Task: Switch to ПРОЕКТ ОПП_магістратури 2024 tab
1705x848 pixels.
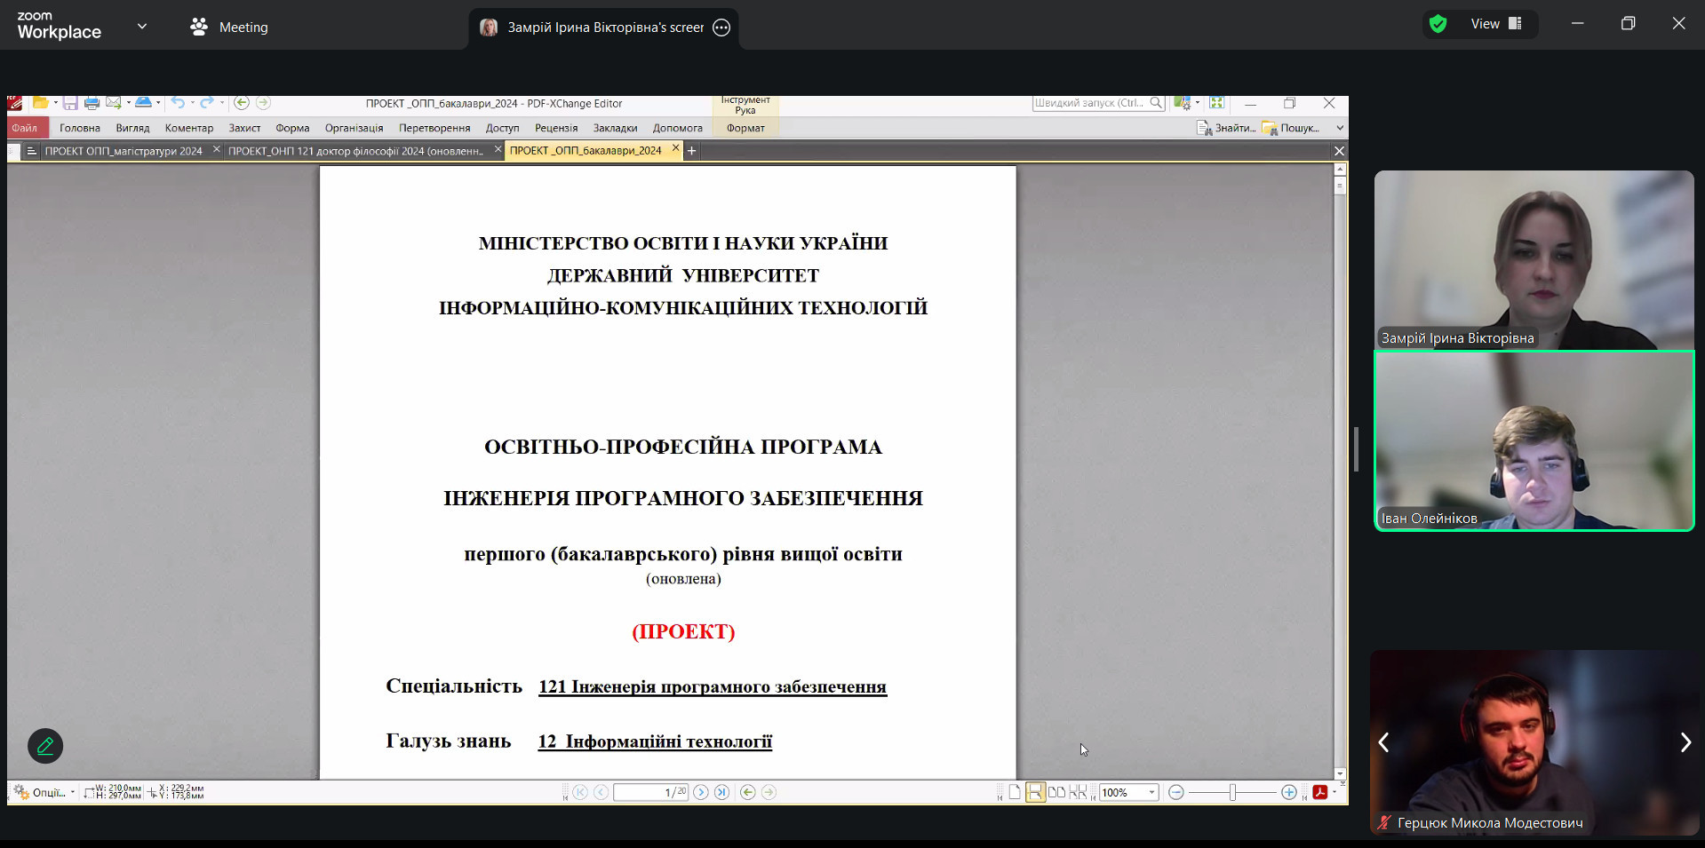Action: click(x=123, y=151)
